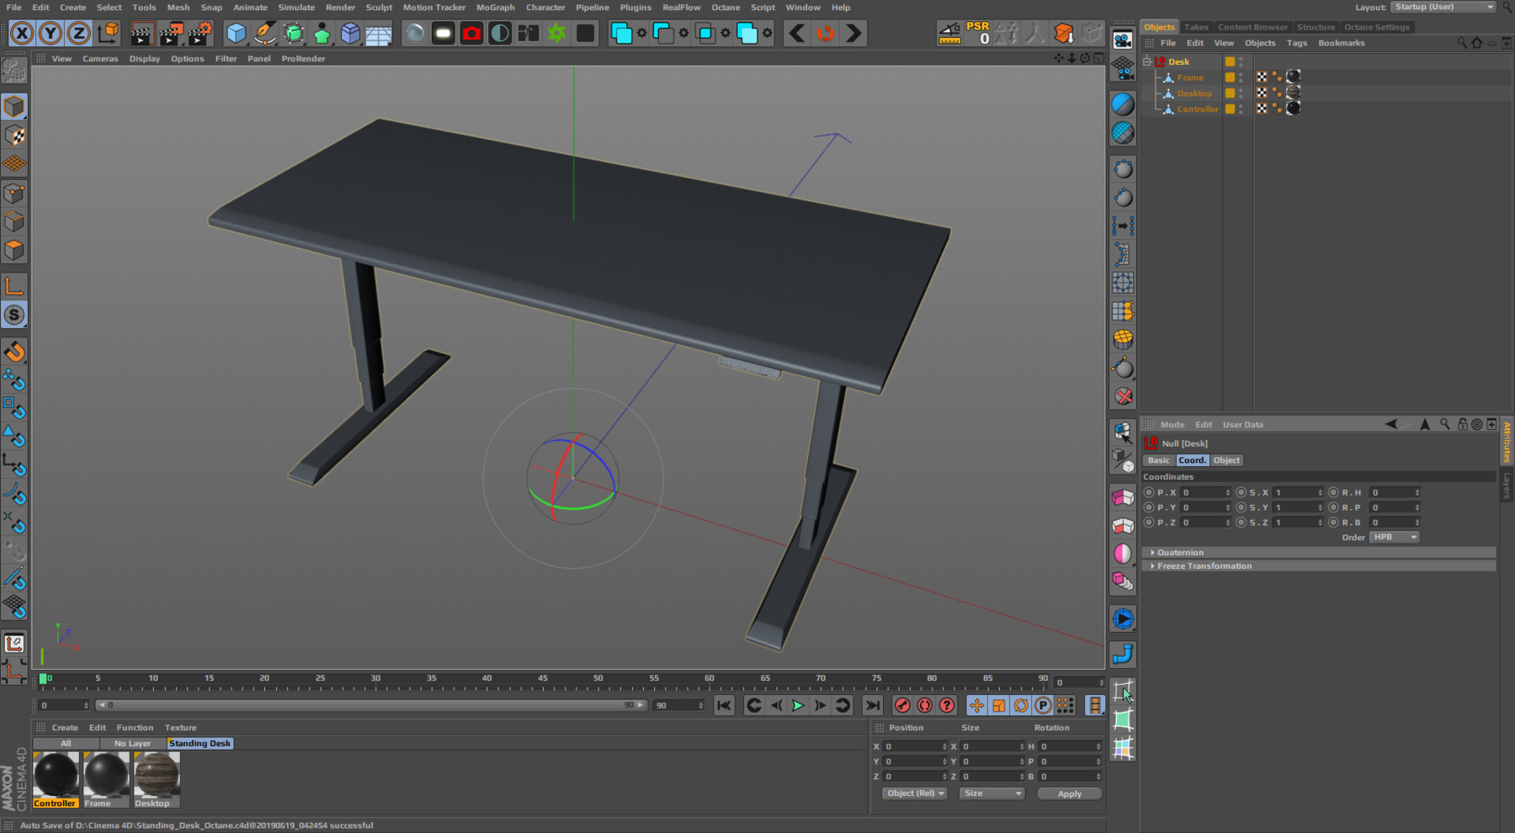Viewport: 1515px width, 833px height.
Task: Select the Cube primitive icon
Action: 237,33
